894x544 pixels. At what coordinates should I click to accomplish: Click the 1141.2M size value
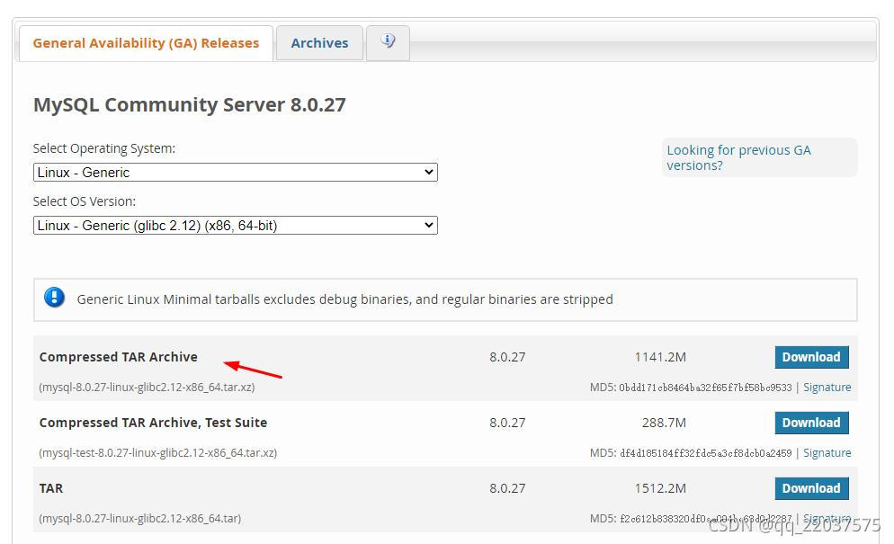pos(660,357)
